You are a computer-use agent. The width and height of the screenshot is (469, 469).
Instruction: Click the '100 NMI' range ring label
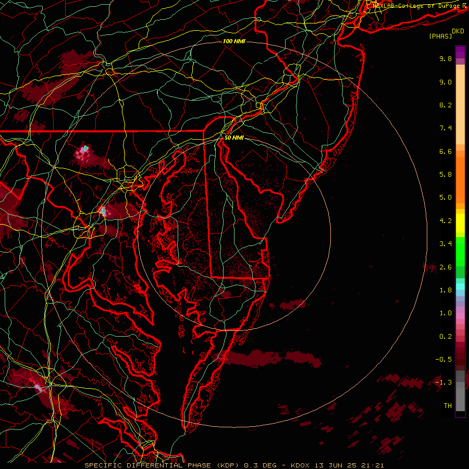[234, 41]
